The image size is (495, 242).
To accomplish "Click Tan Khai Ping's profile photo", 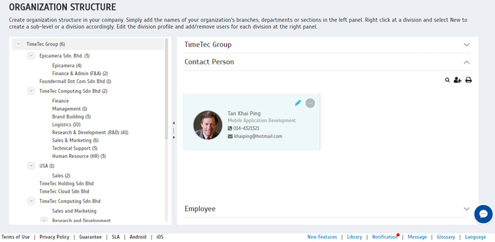I will (x=207, y=125).
